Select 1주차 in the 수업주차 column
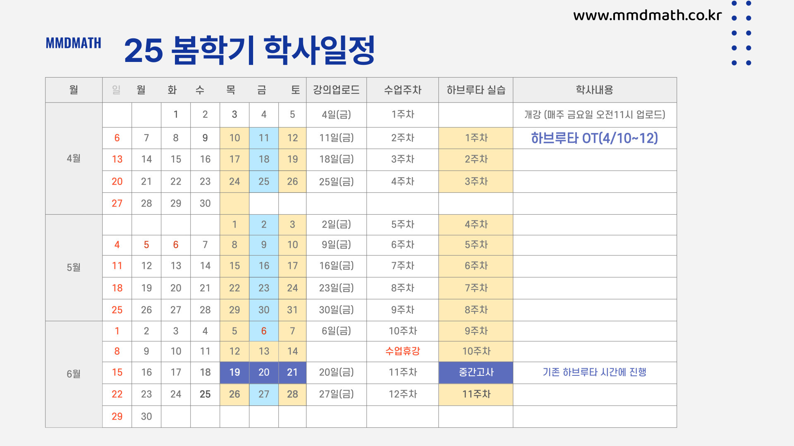794x446 pixels. 402,115
